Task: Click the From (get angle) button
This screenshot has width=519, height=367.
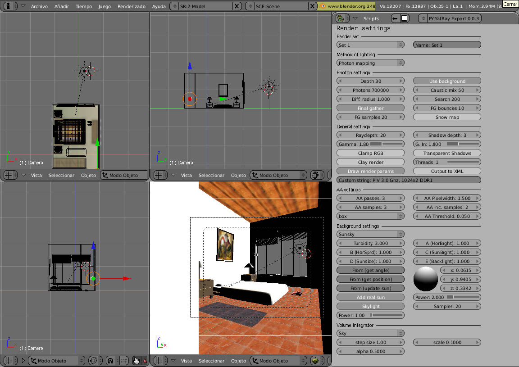Action: (370, 270)
